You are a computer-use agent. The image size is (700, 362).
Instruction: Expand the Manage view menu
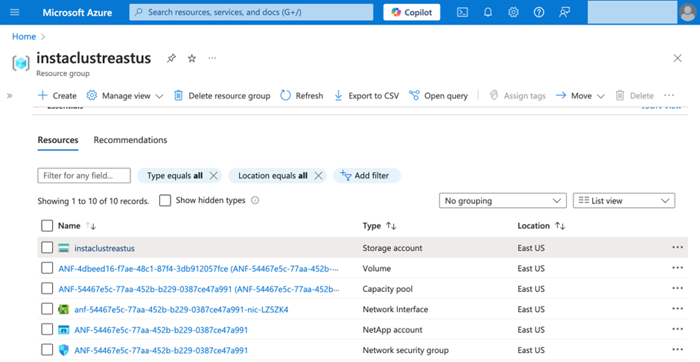coord(125,95)
